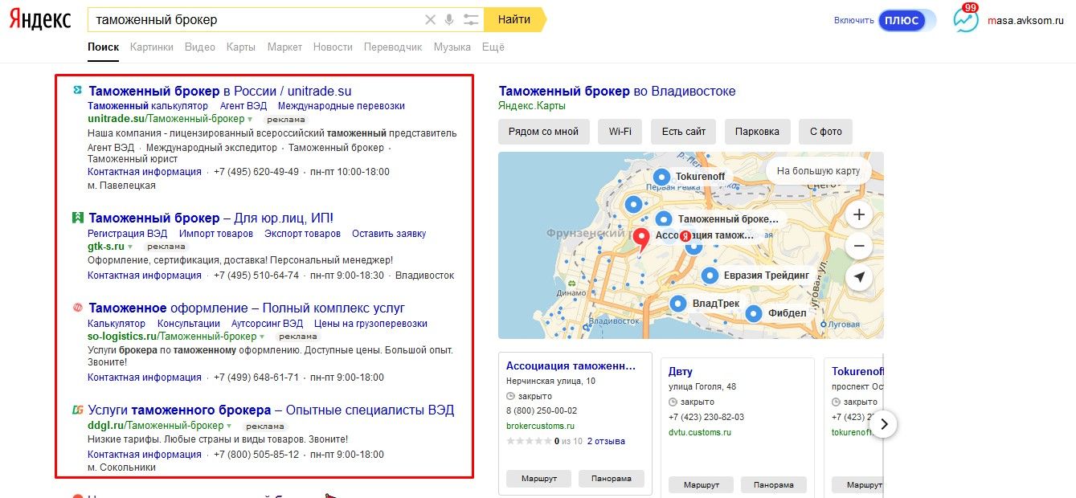Open advanced search settings icon
The width and height of the screenshot is (1076, 498).
pos(471,20)
